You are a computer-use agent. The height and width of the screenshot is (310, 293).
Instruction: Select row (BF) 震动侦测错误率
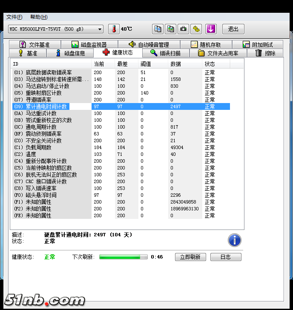[121, 134]
